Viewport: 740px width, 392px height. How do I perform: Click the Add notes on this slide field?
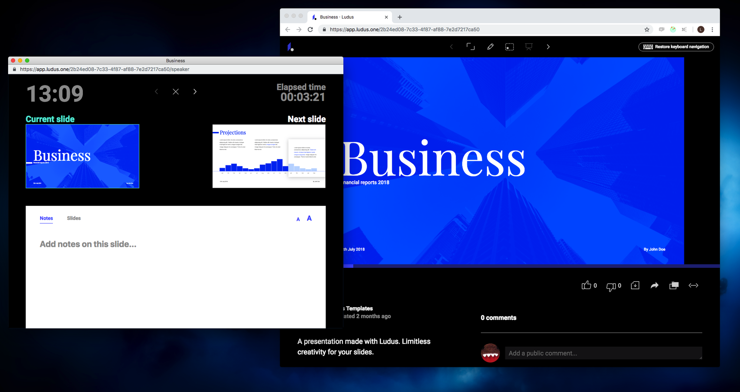(88, 244)
